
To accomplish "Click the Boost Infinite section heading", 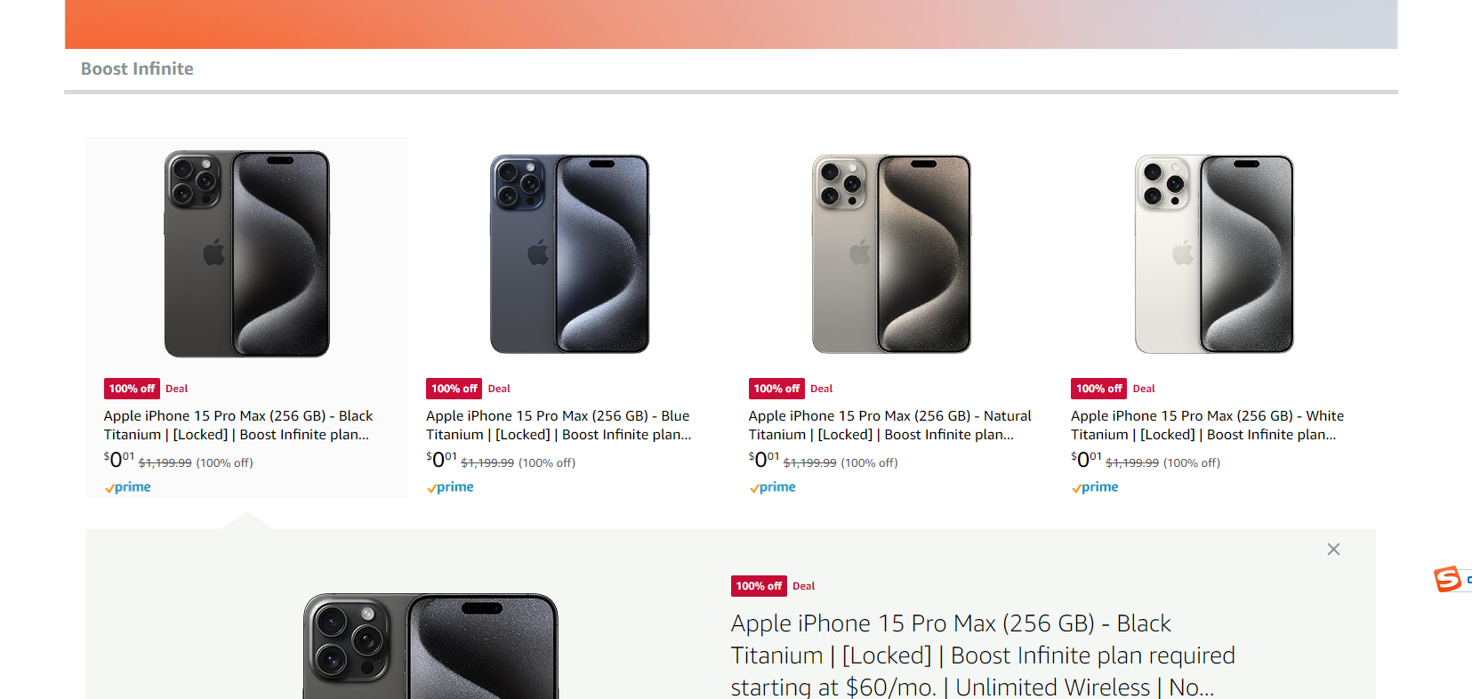I will [x=137, y=68].
